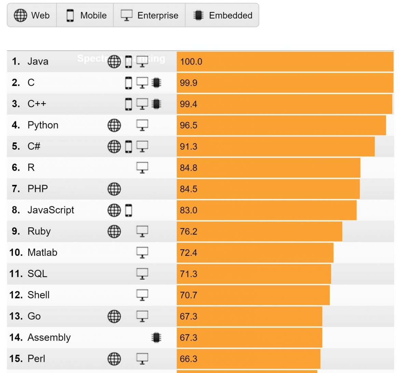Click the orange 100.0 Java score bar
This screenshot has height=373, width=410.
coord(285,61)
